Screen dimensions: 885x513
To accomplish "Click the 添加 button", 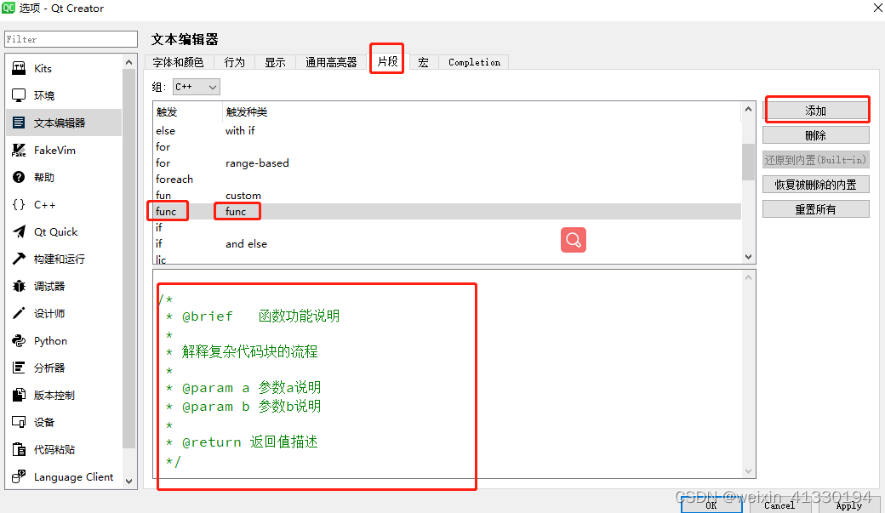I will [815, 111].
